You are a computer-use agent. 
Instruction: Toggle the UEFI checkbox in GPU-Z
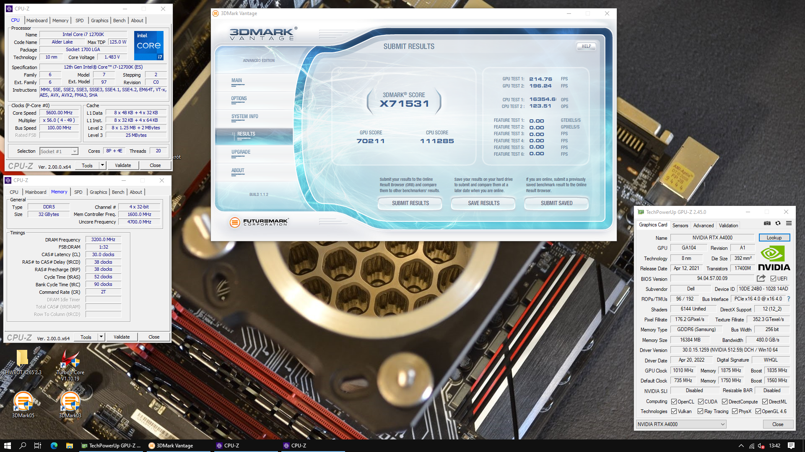click(773, 279)
